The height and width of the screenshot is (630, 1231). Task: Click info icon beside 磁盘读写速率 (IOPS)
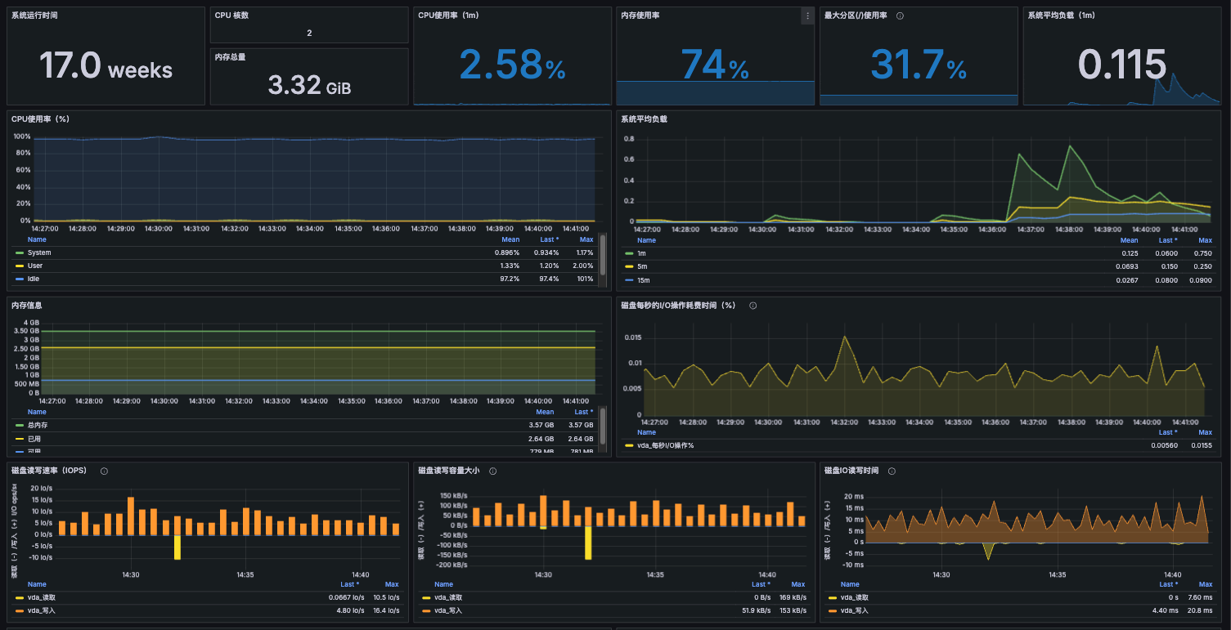(x=104, y=471)
